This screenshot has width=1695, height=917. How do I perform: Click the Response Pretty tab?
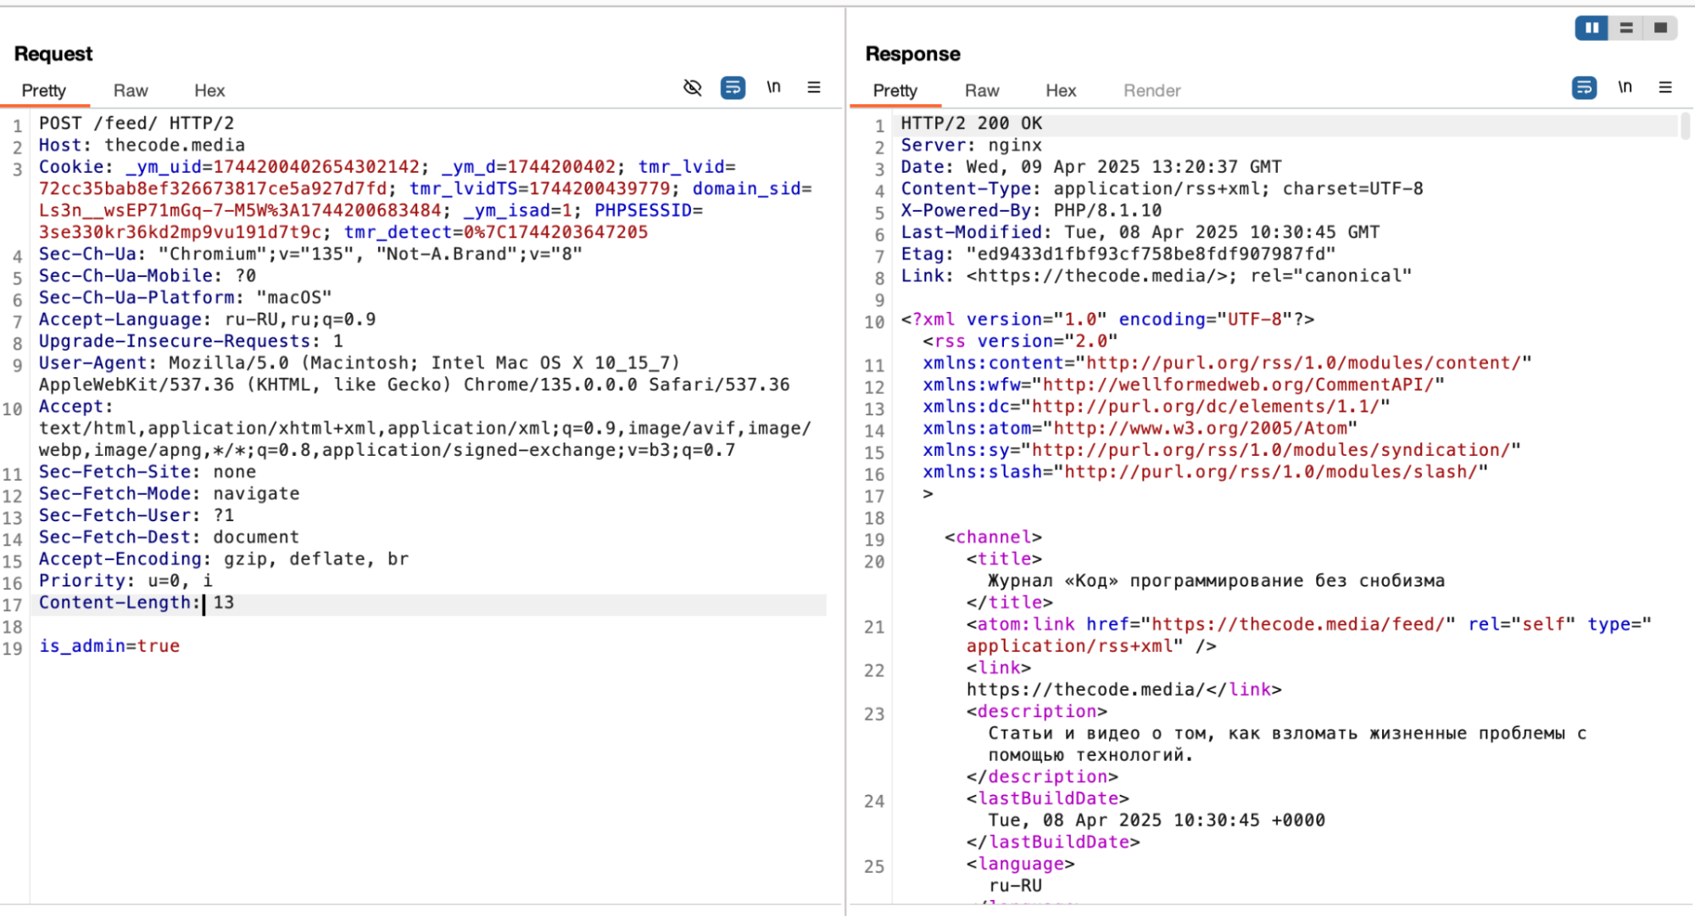tap(895, 91)
